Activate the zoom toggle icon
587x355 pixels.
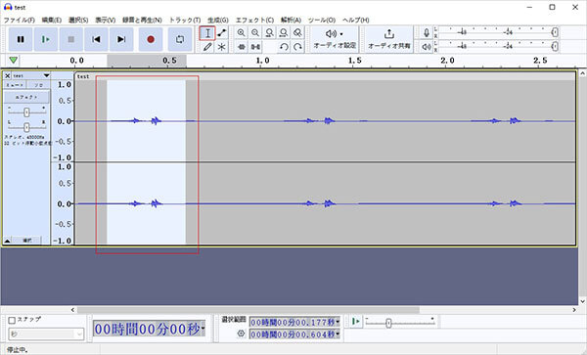click(x=297, y=33)
